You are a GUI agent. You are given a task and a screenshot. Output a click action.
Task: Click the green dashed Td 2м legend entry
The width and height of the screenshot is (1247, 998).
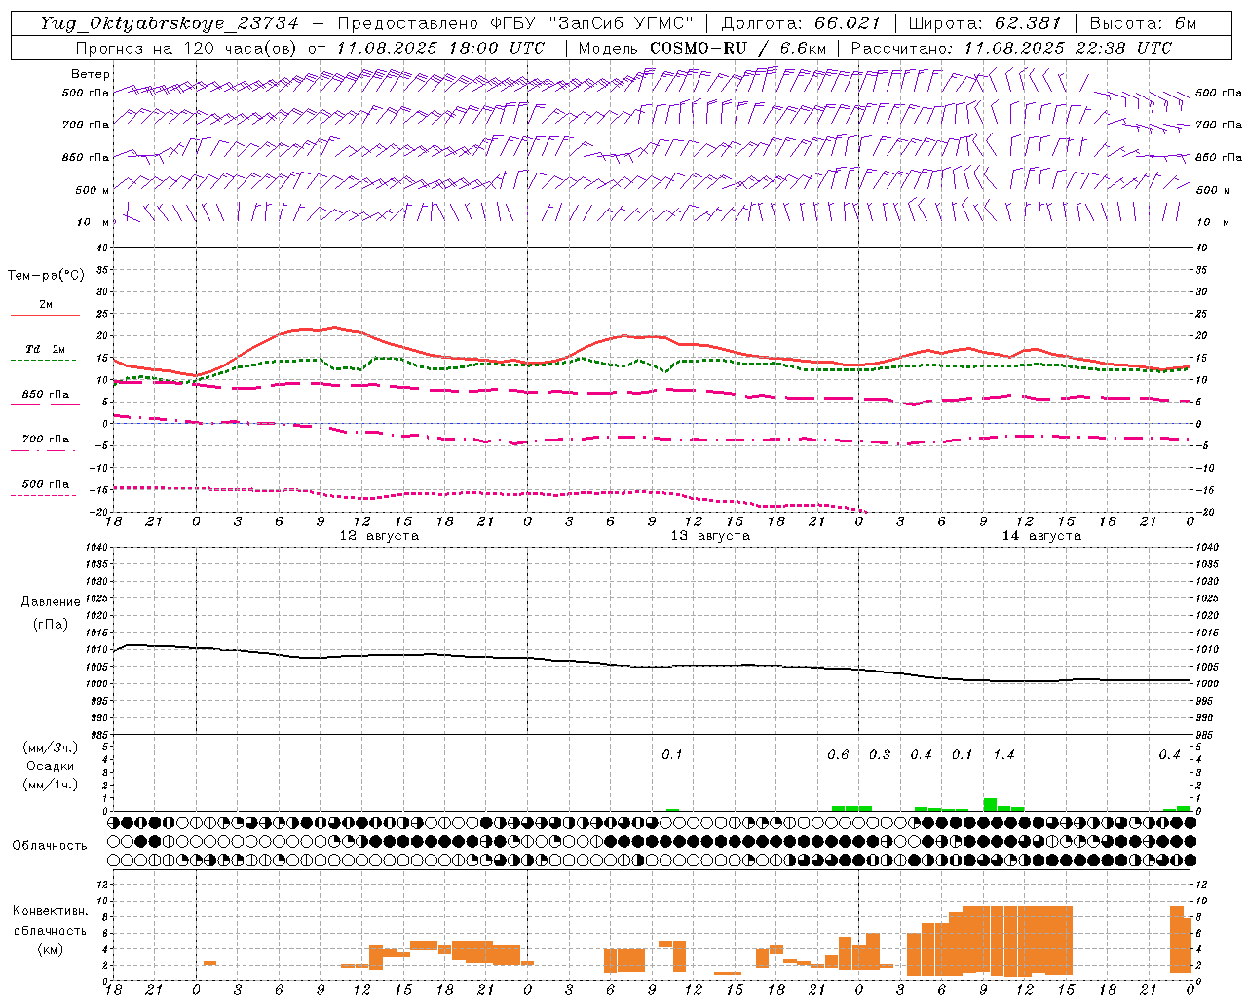click(44, 354)
